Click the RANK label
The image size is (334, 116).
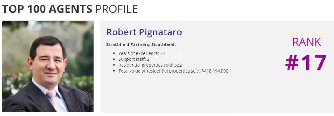click(306, 42)
